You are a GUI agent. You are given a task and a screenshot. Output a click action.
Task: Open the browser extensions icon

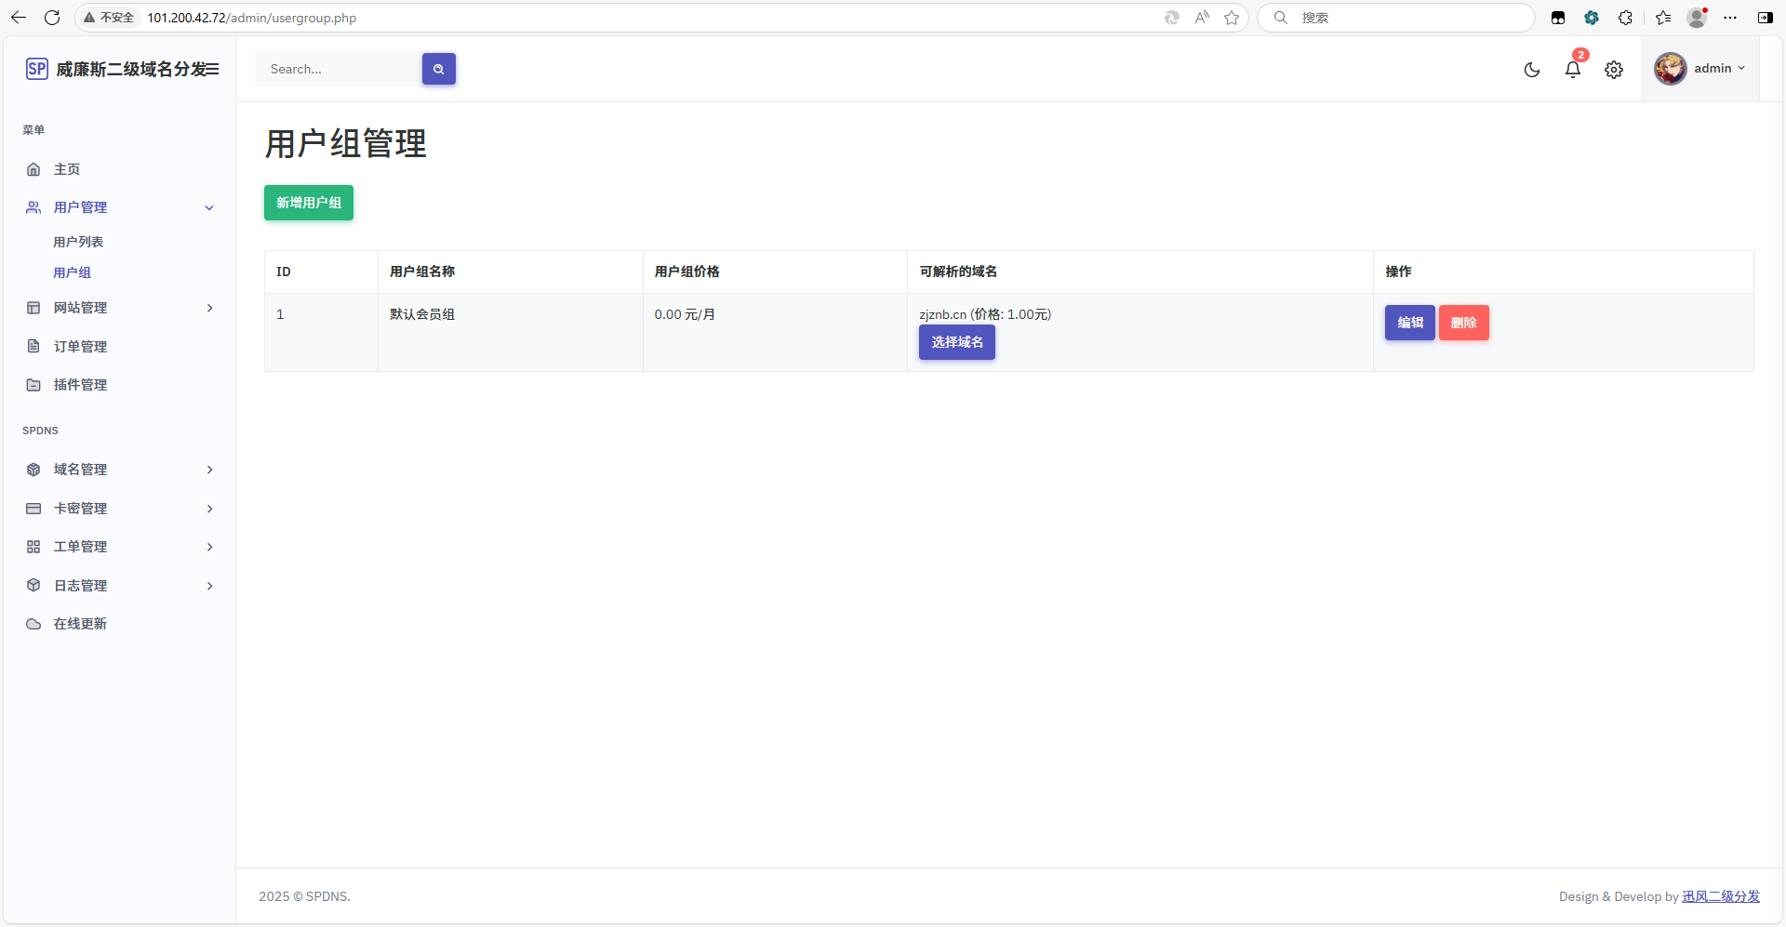pyautogui.click(x=1625, y=18)
